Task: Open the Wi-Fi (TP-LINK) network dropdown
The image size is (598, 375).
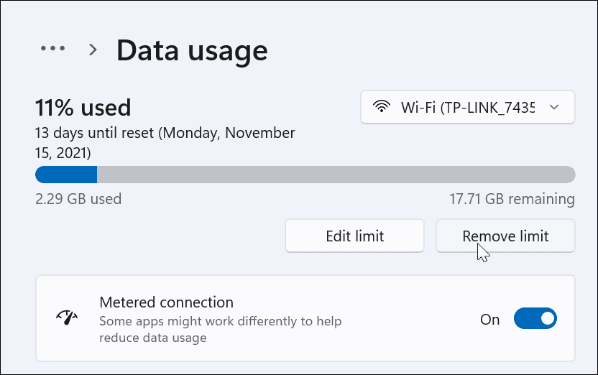Action: (x=467, y=108)
